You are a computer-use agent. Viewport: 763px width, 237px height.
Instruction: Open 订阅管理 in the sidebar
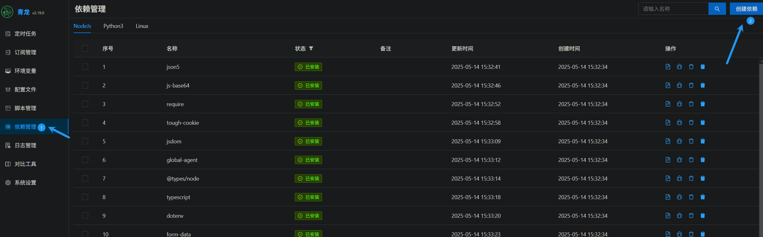tap(34, 52)
